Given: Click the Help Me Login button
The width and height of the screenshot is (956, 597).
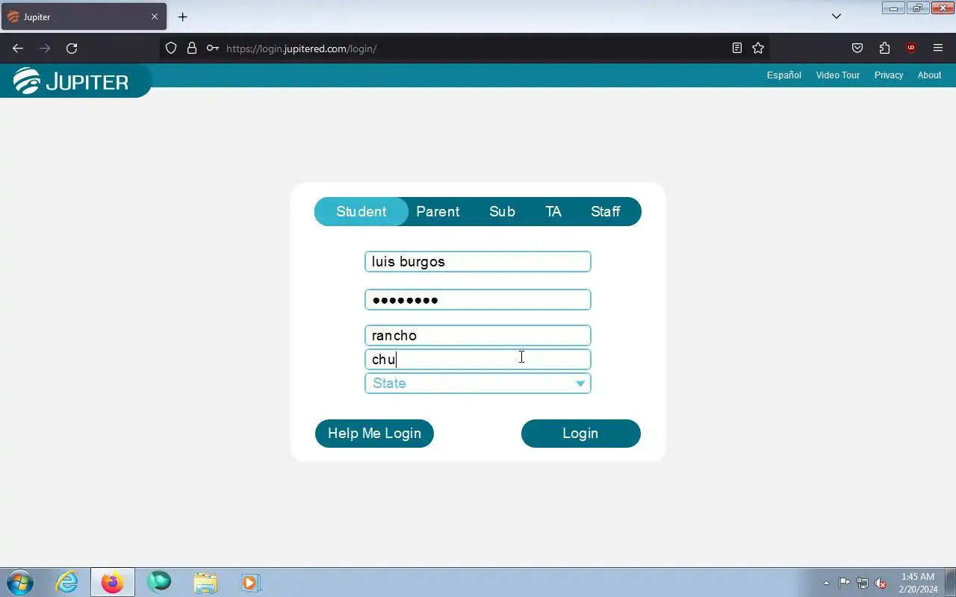Looking at the screenshot, I should 374,434.
